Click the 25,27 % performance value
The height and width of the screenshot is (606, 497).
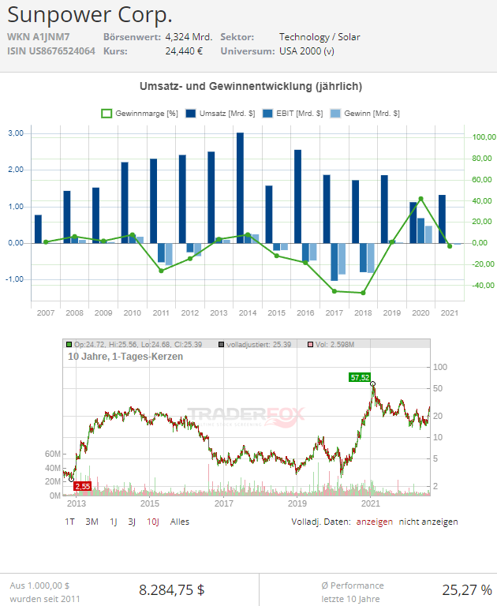point(467,589)
